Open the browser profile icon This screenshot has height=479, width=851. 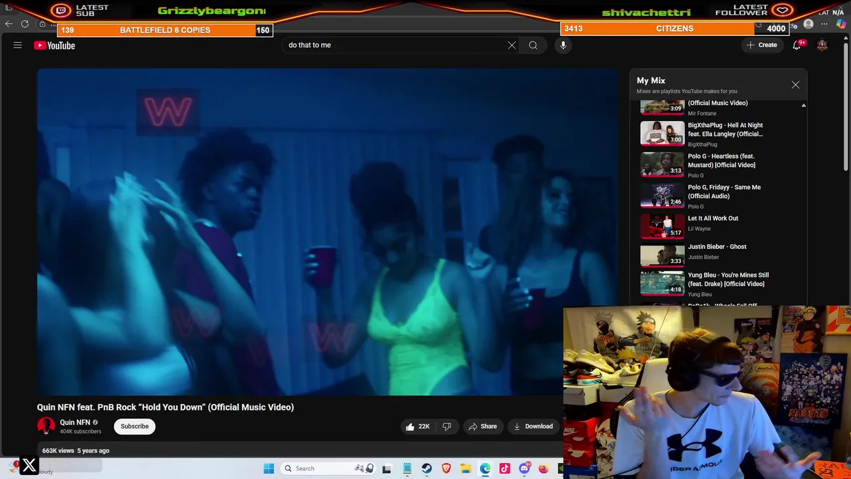(x=808, y=25)
